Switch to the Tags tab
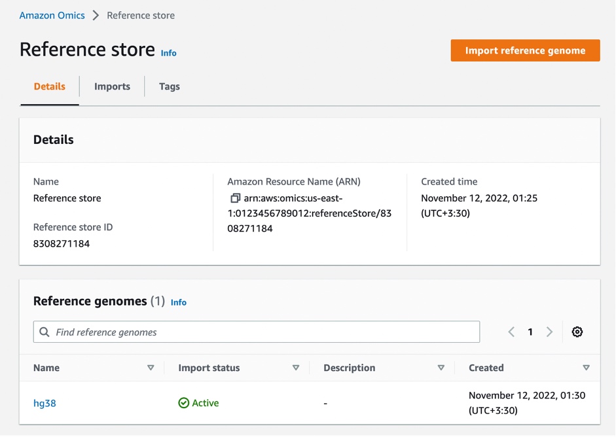The height and width of the screenshot is (437, 616). 169,86
